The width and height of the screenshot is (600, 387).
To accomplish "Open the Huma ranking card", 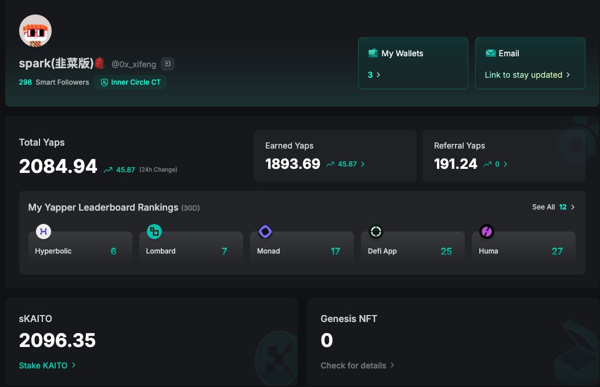I will (x=523, y=247).
